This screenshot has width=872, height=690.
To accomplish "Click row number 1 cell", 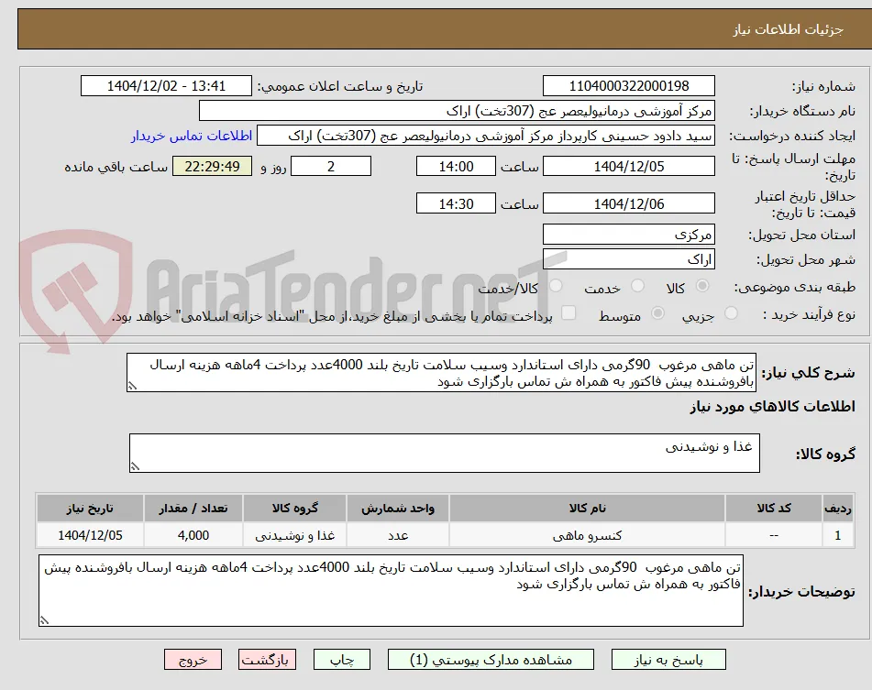I will [x=838, y=535].
